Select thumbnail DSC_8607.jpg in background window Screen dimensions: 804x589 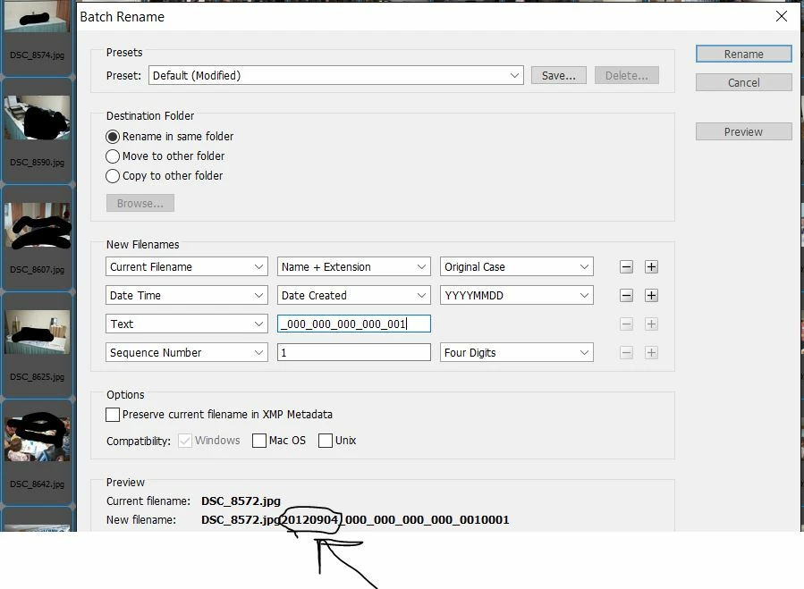[x=37, y=238]
